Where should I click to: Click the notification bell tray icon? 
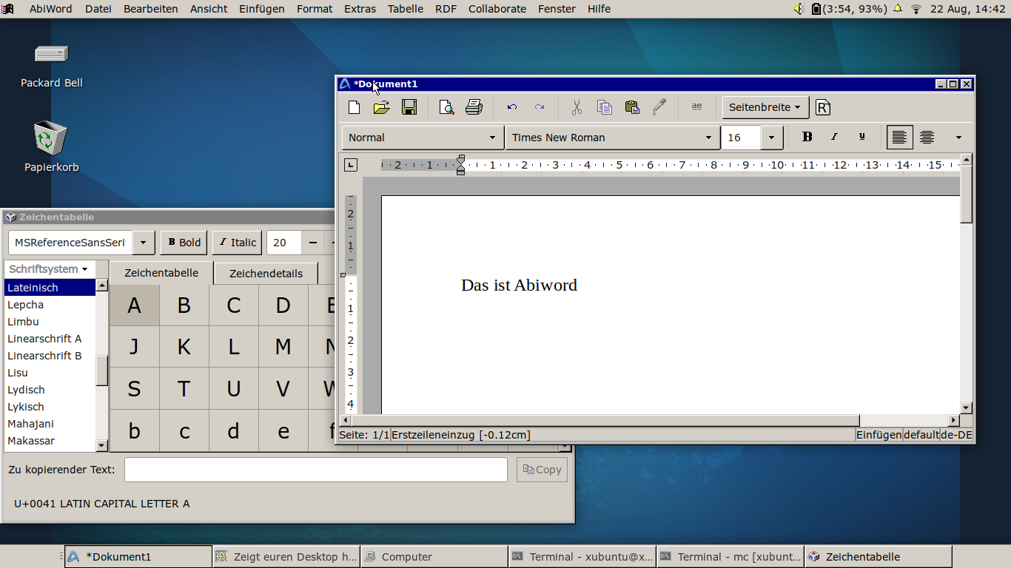898,9
